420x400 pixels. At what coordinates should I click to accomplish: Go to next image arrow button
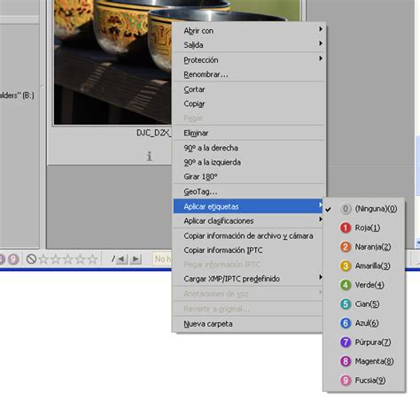[x=136, y=259]
